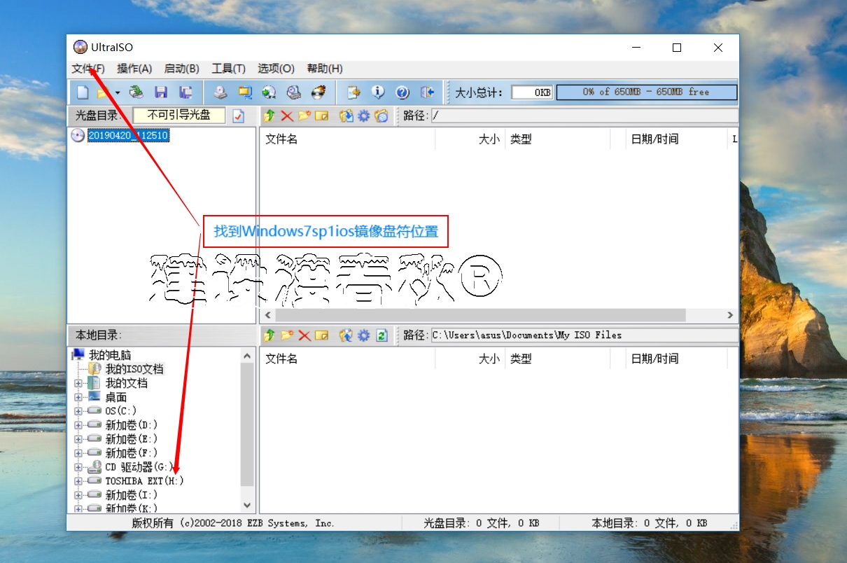Click the refresh icon in the local directory toolbar
This screenshot has height=563, width=847.
click(x=381, y=335)
